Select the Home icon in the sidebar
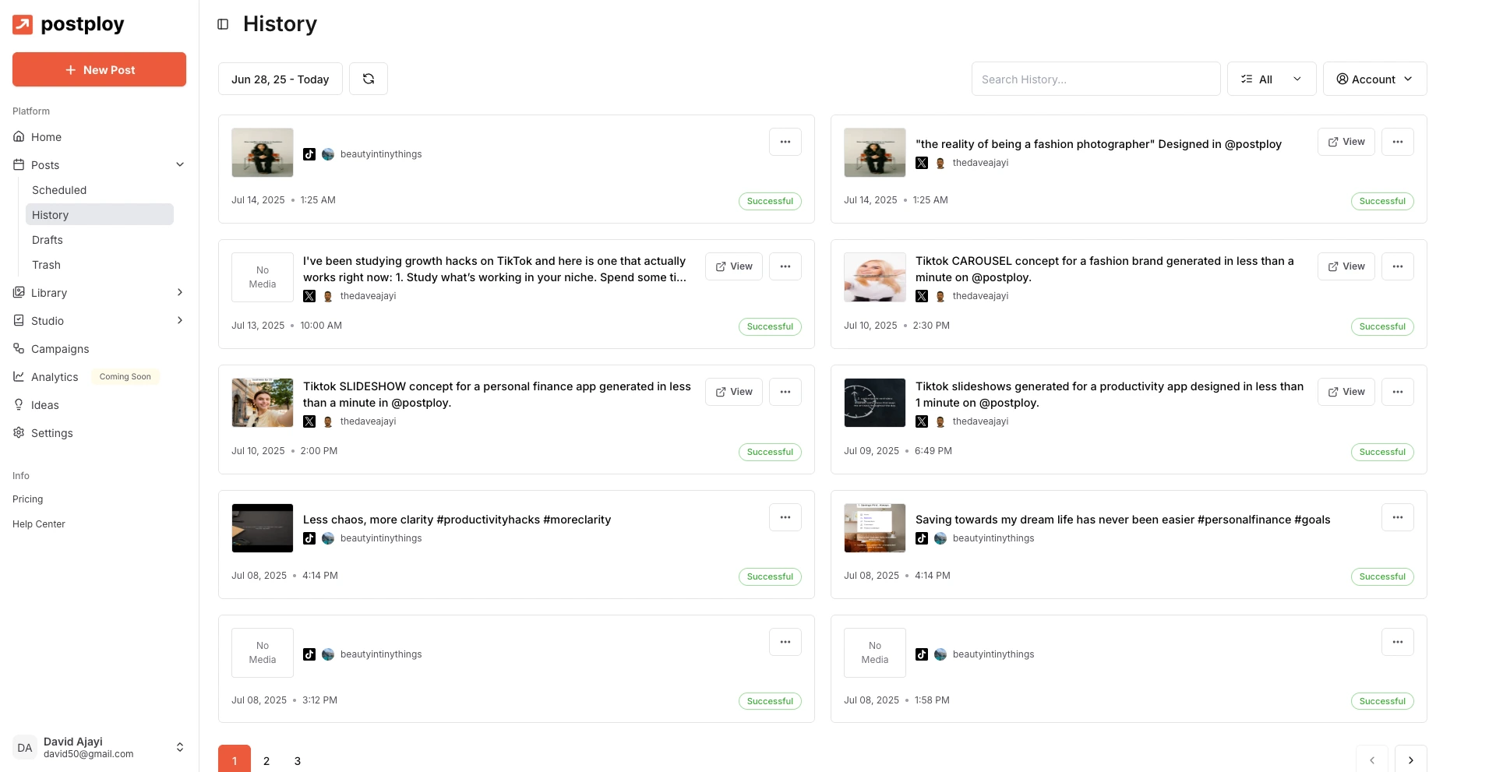This screenshot has height=772, width=1496. tap(18, 136)
